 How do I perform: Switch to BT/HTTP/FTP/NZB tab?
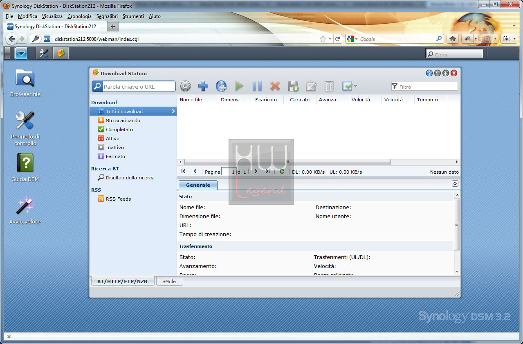(122, 281)
